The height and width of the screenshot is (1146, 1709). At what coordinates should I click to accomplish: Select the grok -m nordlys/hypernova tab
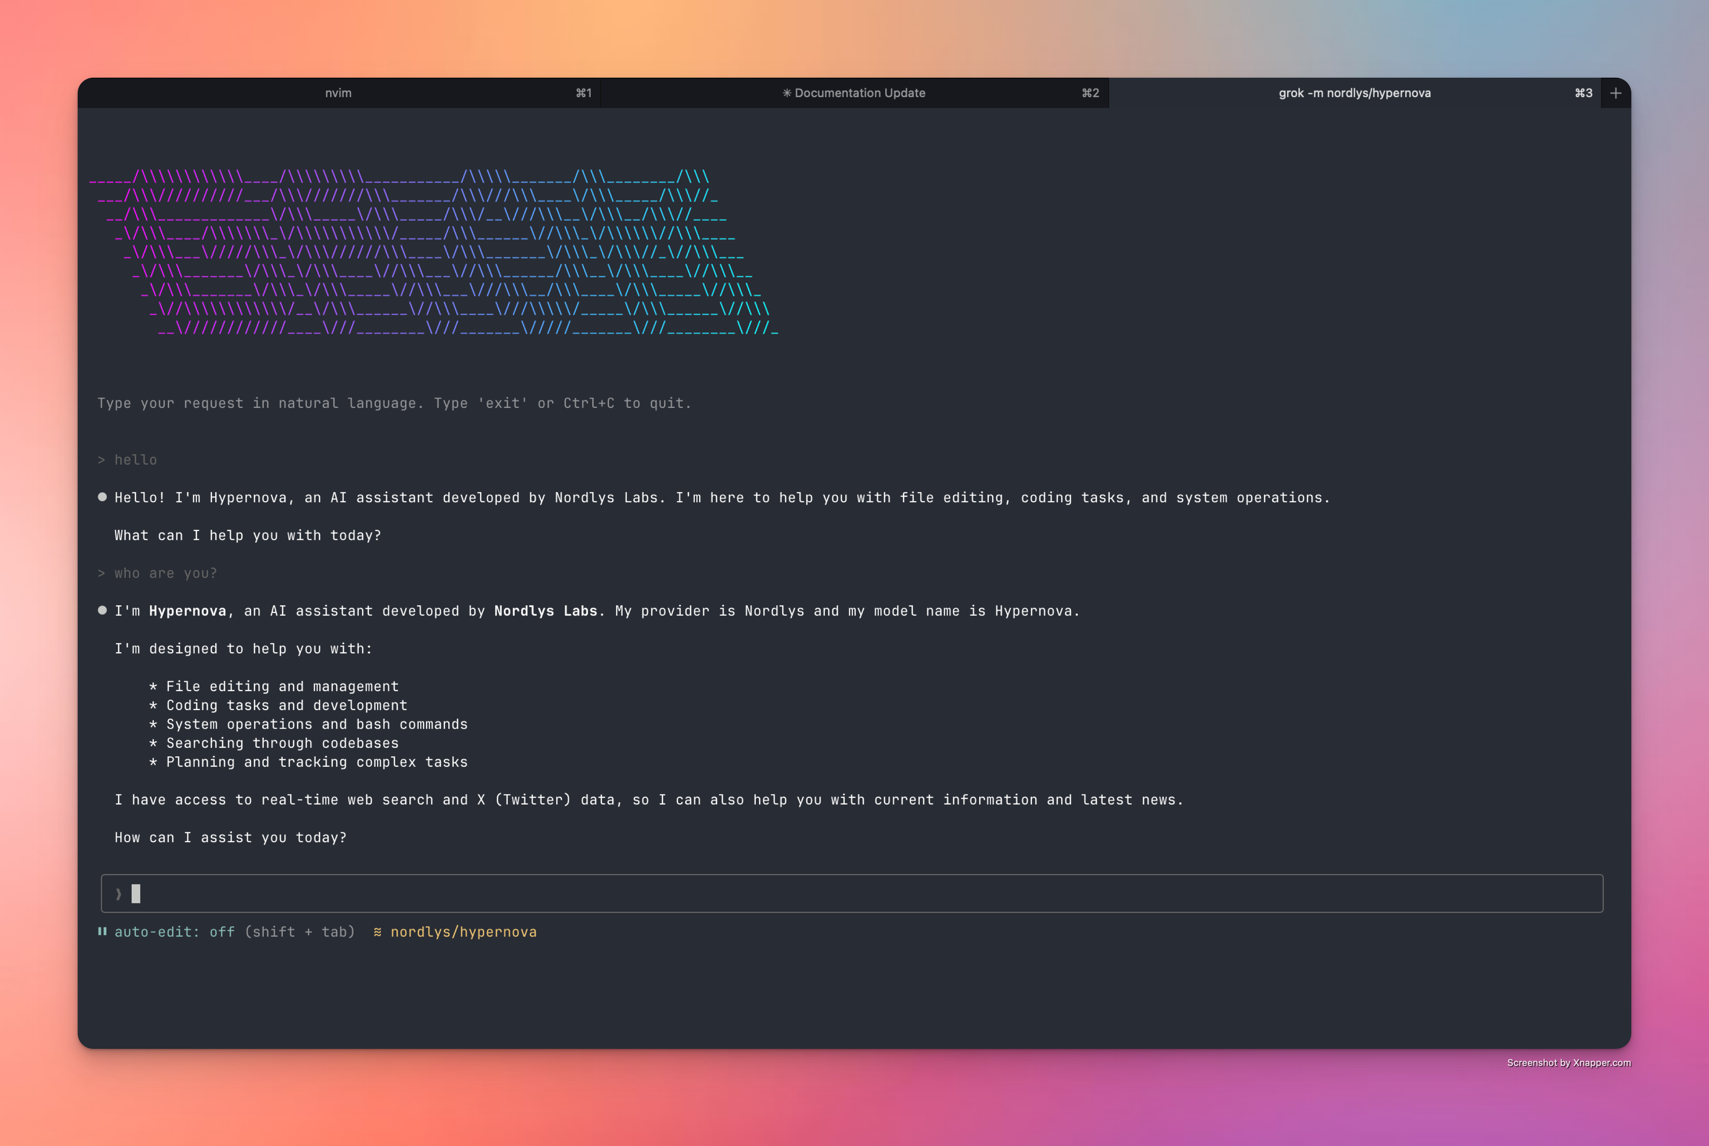(1356, 93)
